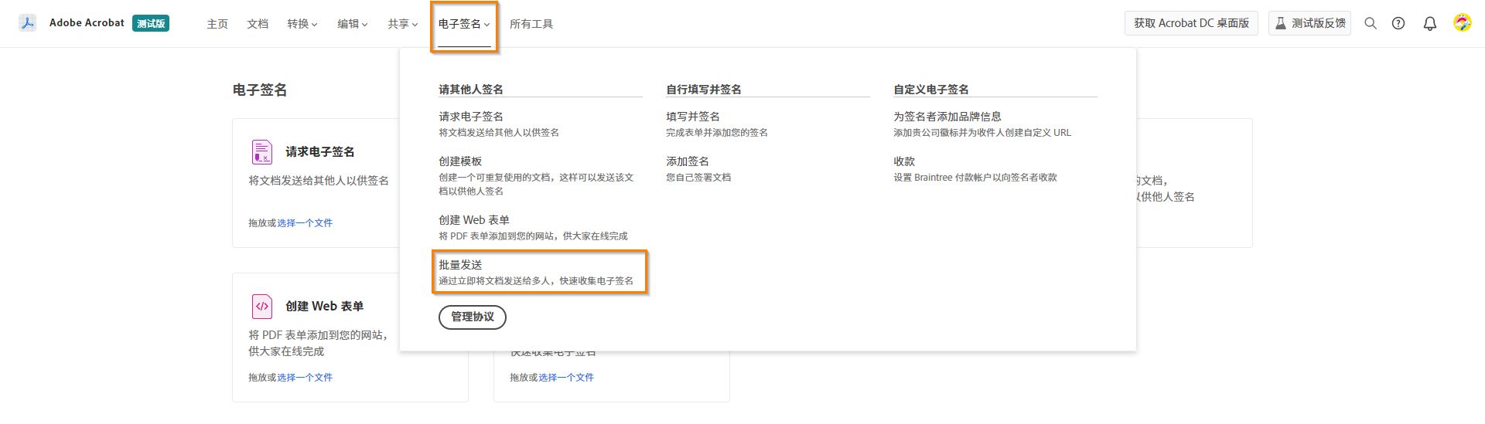Click 获取 Acrobat DC 桌面版 button
Viewport: 1485px width, 424px height.
click(1191, 23)
